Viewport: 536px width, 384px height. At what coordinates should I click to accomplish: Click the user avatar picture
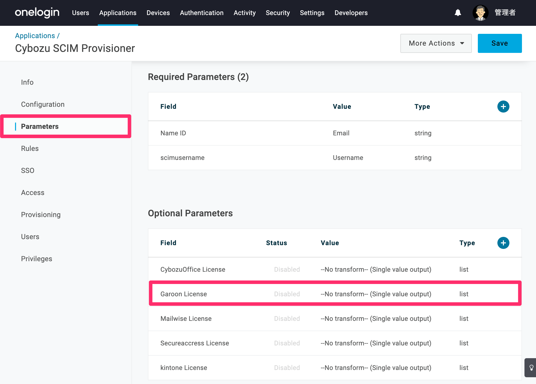[480, 13]
